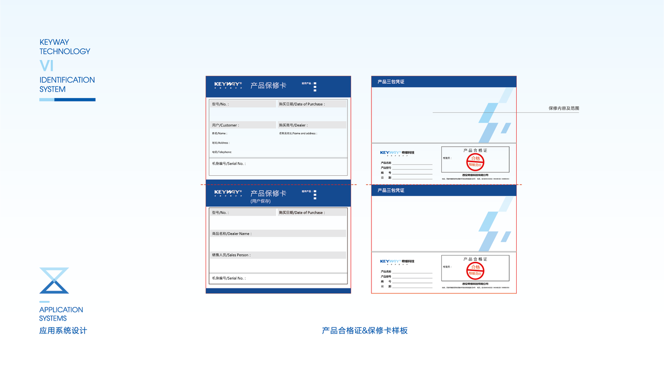Click 产品保修卡 title on the Customer card

268,85
